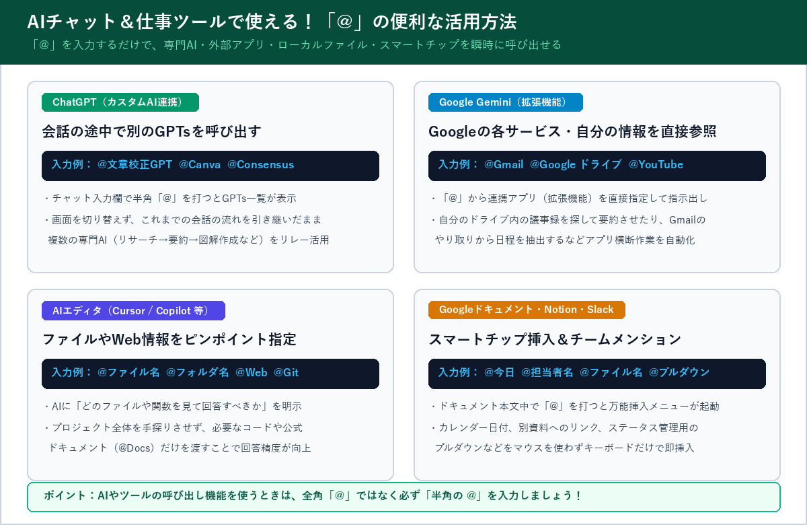Click line ドキュメント（@Docs）だけを渡すことで回答精度が向上
Image resolution: width=807 pixels, height=525 pixels.
[180, 448]
